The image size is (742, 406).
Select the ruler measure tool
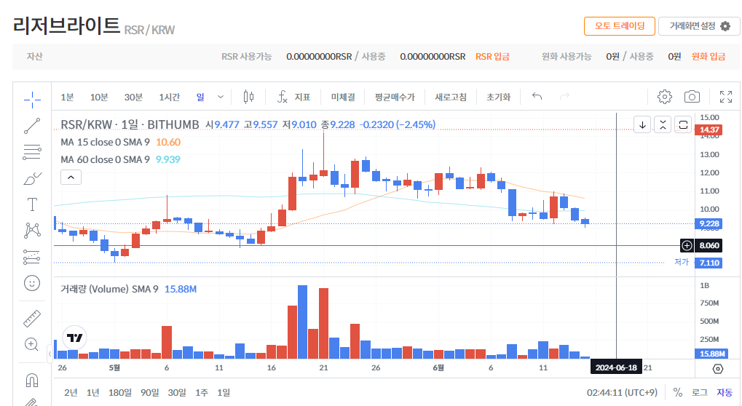32,319
